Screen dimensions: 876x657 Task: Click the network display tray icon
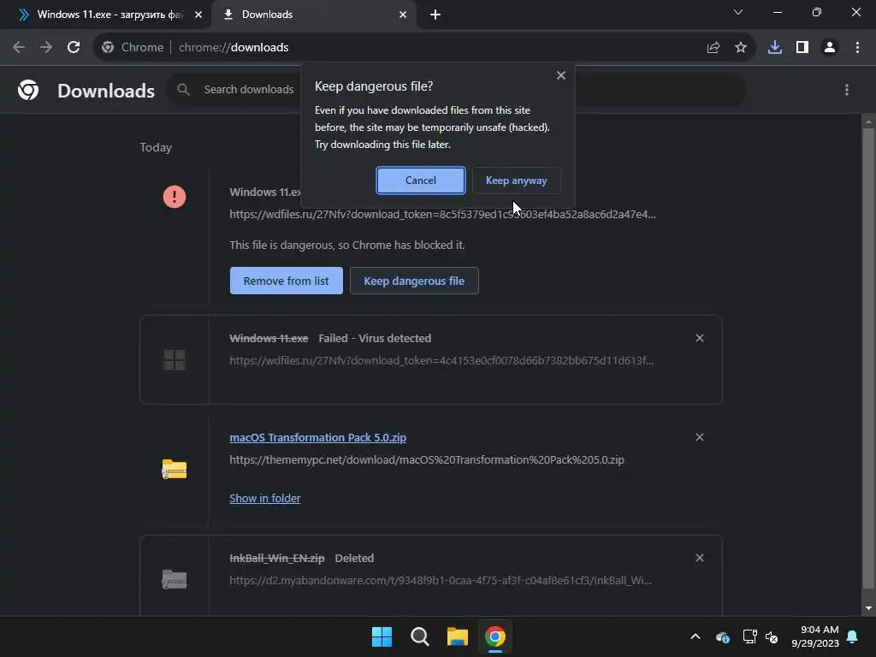point(749,636)
